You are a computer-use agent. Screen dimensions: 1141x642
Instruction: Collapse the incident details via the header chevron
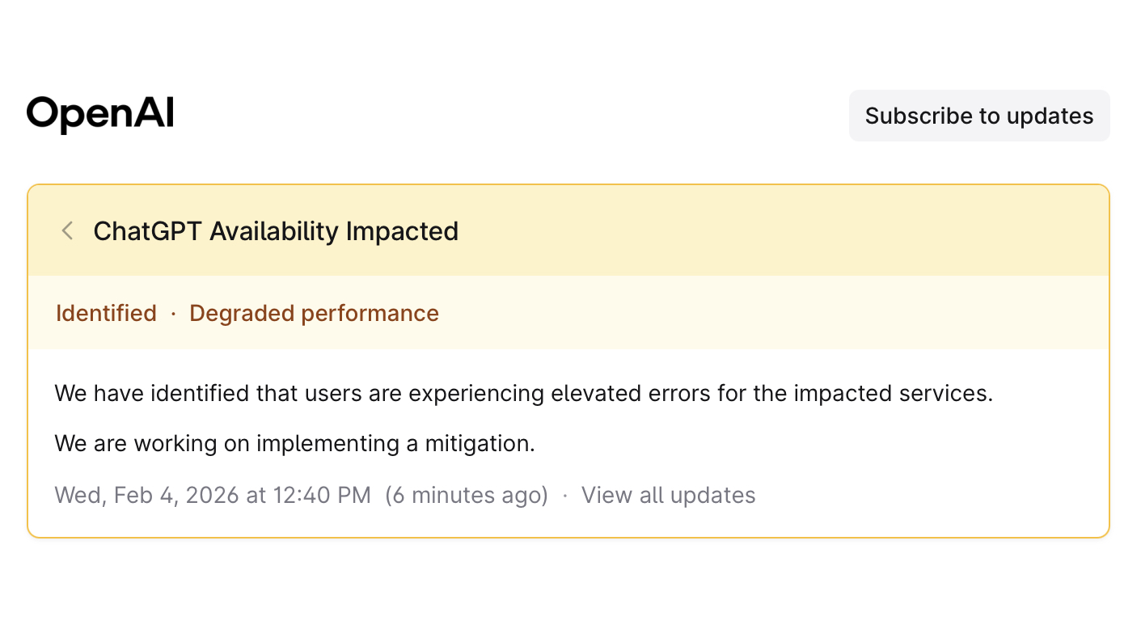[x=66, y=230]
